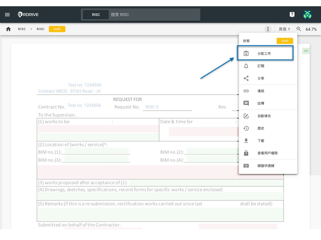This screenshot has width=321, height=240.
Task: Click the green field after item (3) text
Action: pyautogui.click(x=206, y=182)
